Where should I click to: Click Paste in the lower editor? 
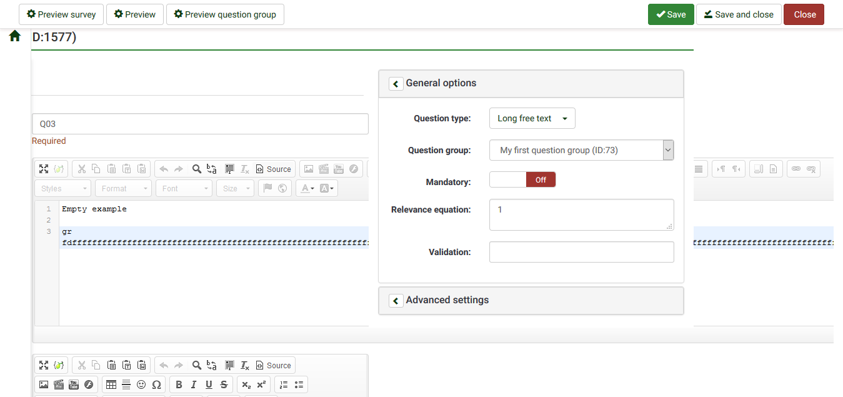tap(111, 365)
